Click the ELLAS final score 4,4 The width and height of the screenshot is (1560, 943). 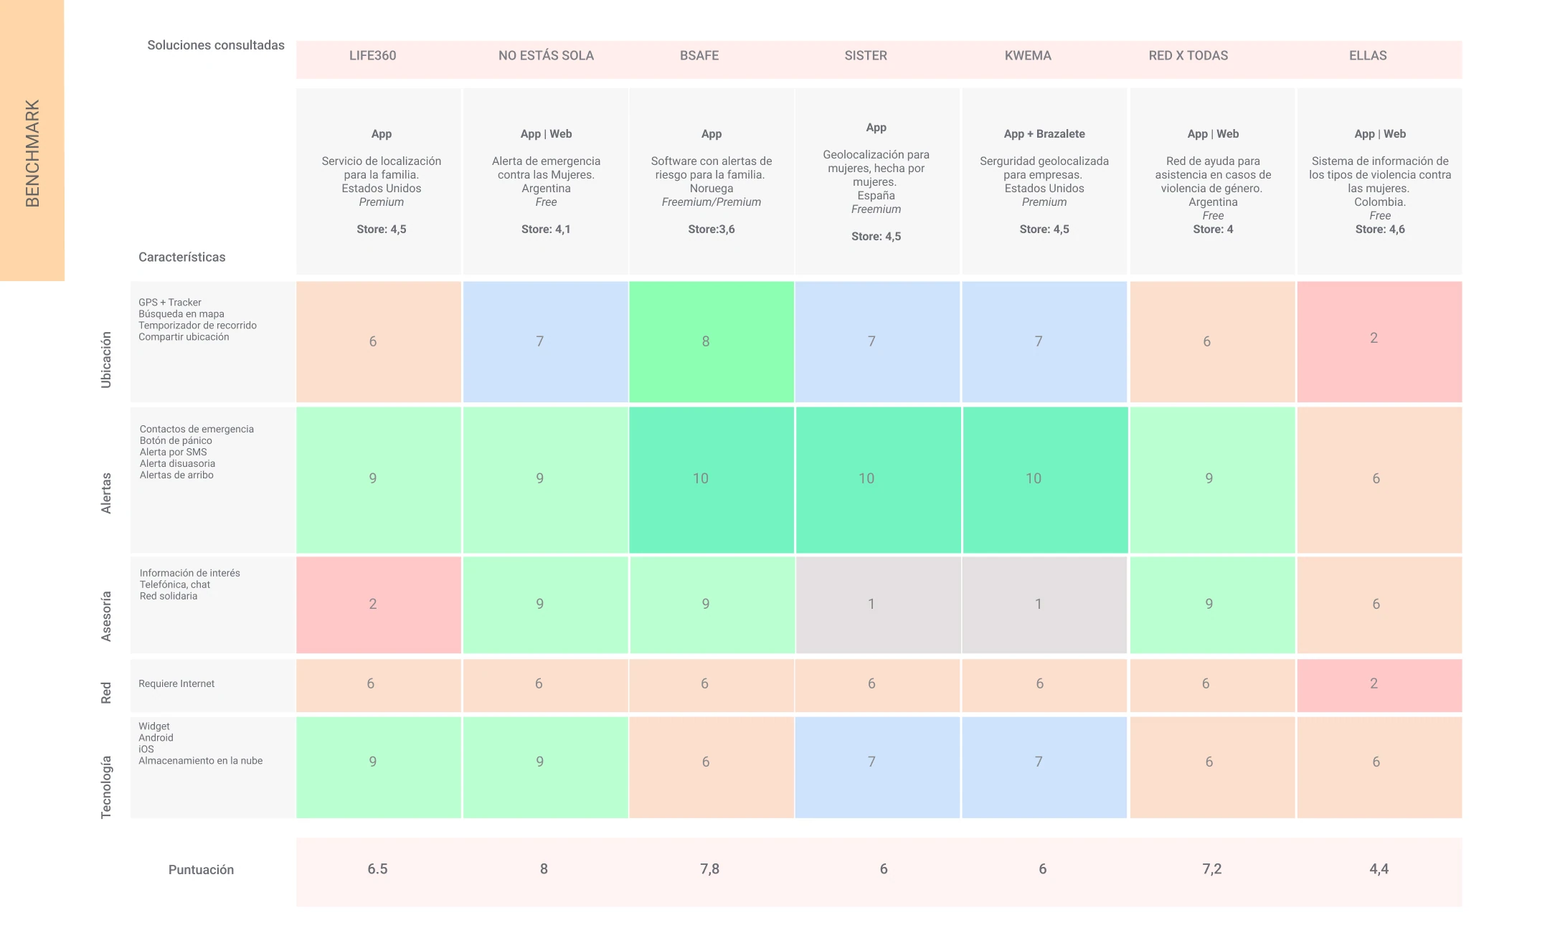click(1379, 869)
